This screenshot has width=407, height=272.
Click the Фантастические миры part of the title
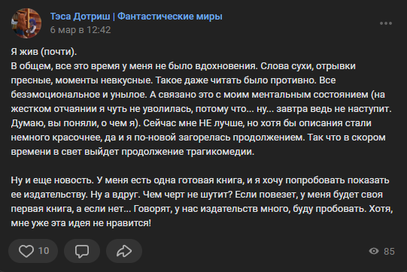tap(170, 17)
